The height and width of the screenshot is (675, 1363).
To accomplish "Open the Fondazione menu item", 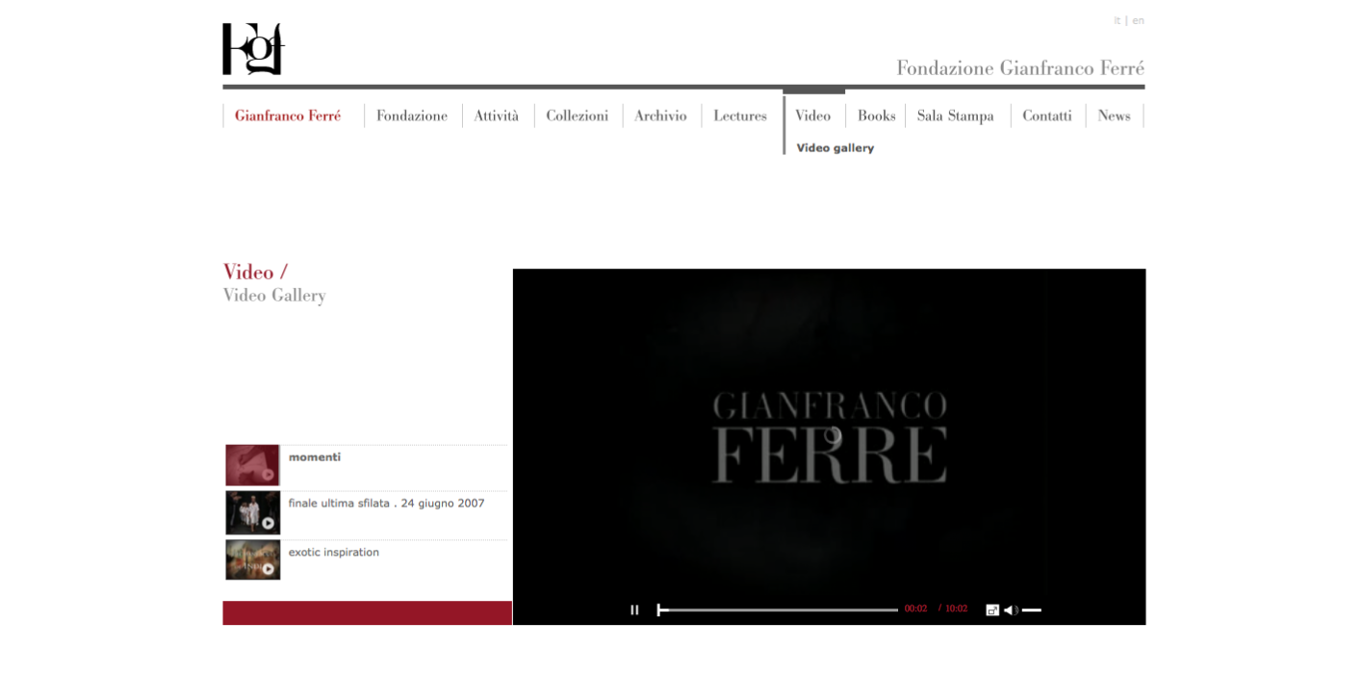I will tap(412, 116).
